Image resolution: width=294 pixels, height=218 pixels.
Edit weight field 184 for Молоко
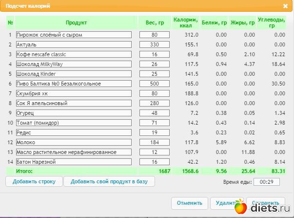155,142
